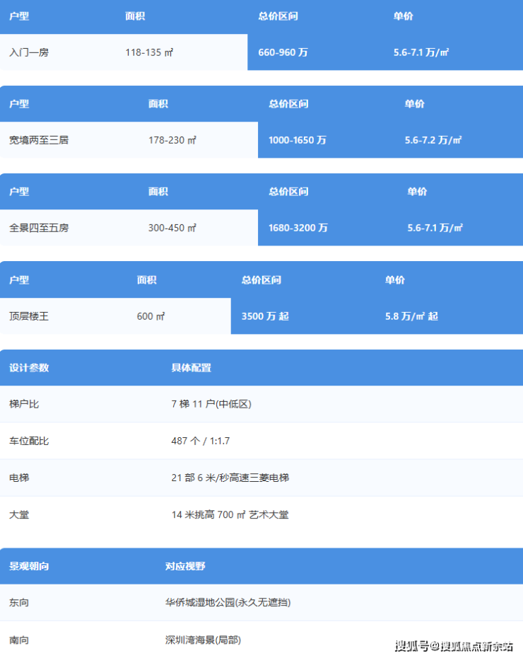
Task: Select the 车位配比 row label
Action: [29, 441]
